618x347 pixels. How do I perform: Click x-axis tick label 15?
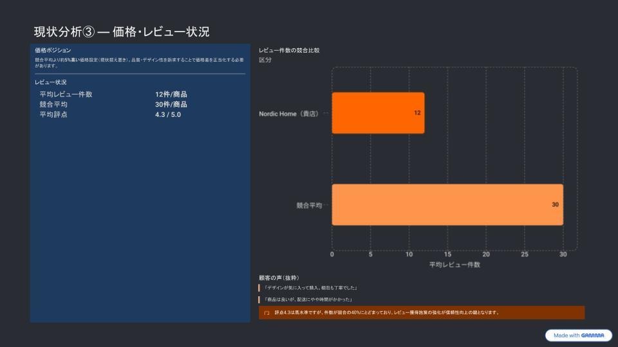(x=447, y=254)
